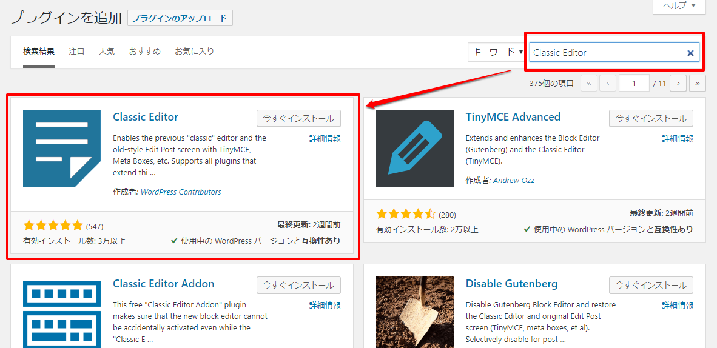Switch to the 人気 tab
Viewport: 717px width, 348px height.
pos(107,52)
